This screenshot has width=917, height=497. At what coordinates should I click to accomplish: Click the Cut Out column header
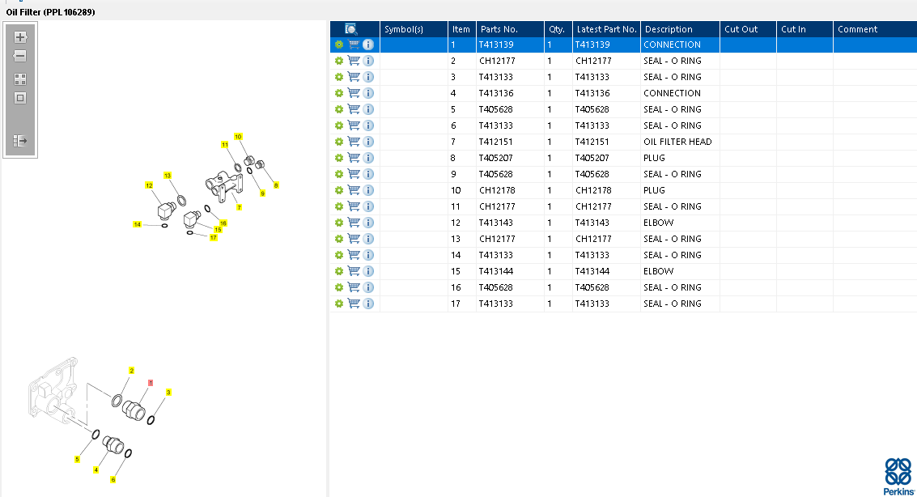748,29
